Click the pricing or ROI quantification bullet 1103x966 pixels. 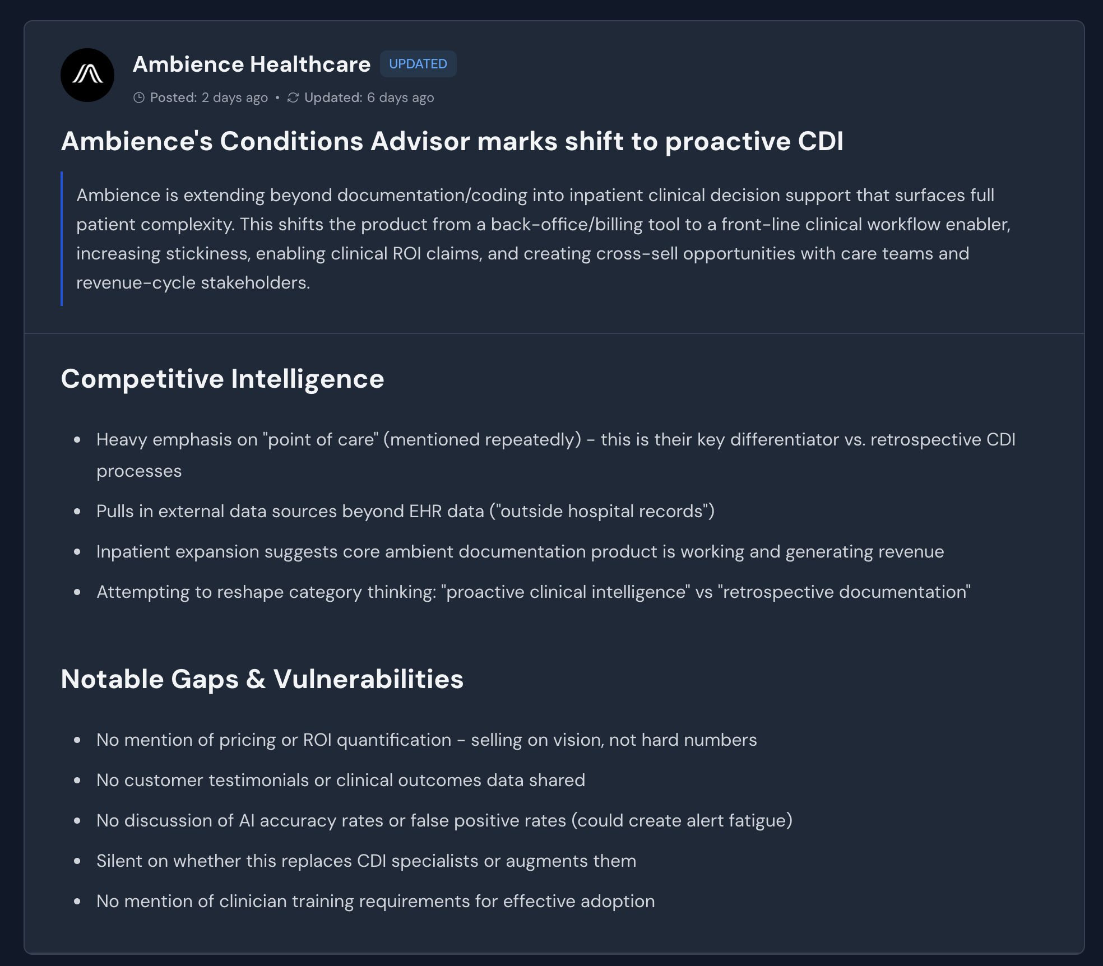click(x=426, y=740)
